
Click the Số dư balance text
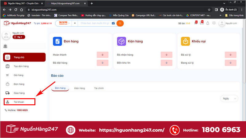click(184, 23)
